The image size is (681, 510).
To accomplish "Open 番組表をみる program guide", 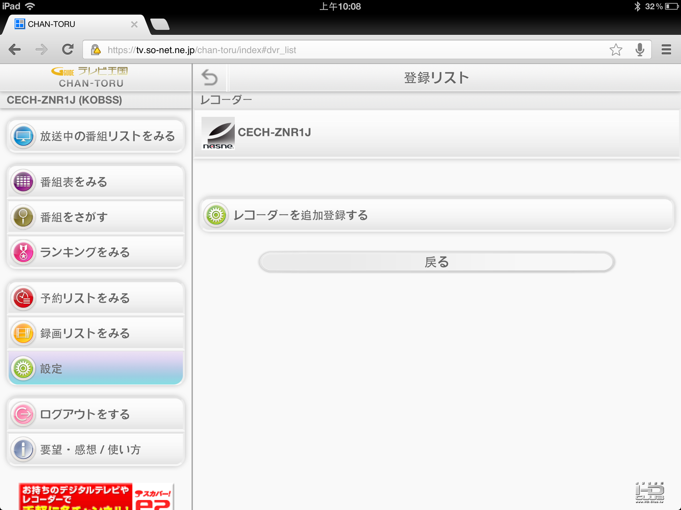I will point(96,182).
